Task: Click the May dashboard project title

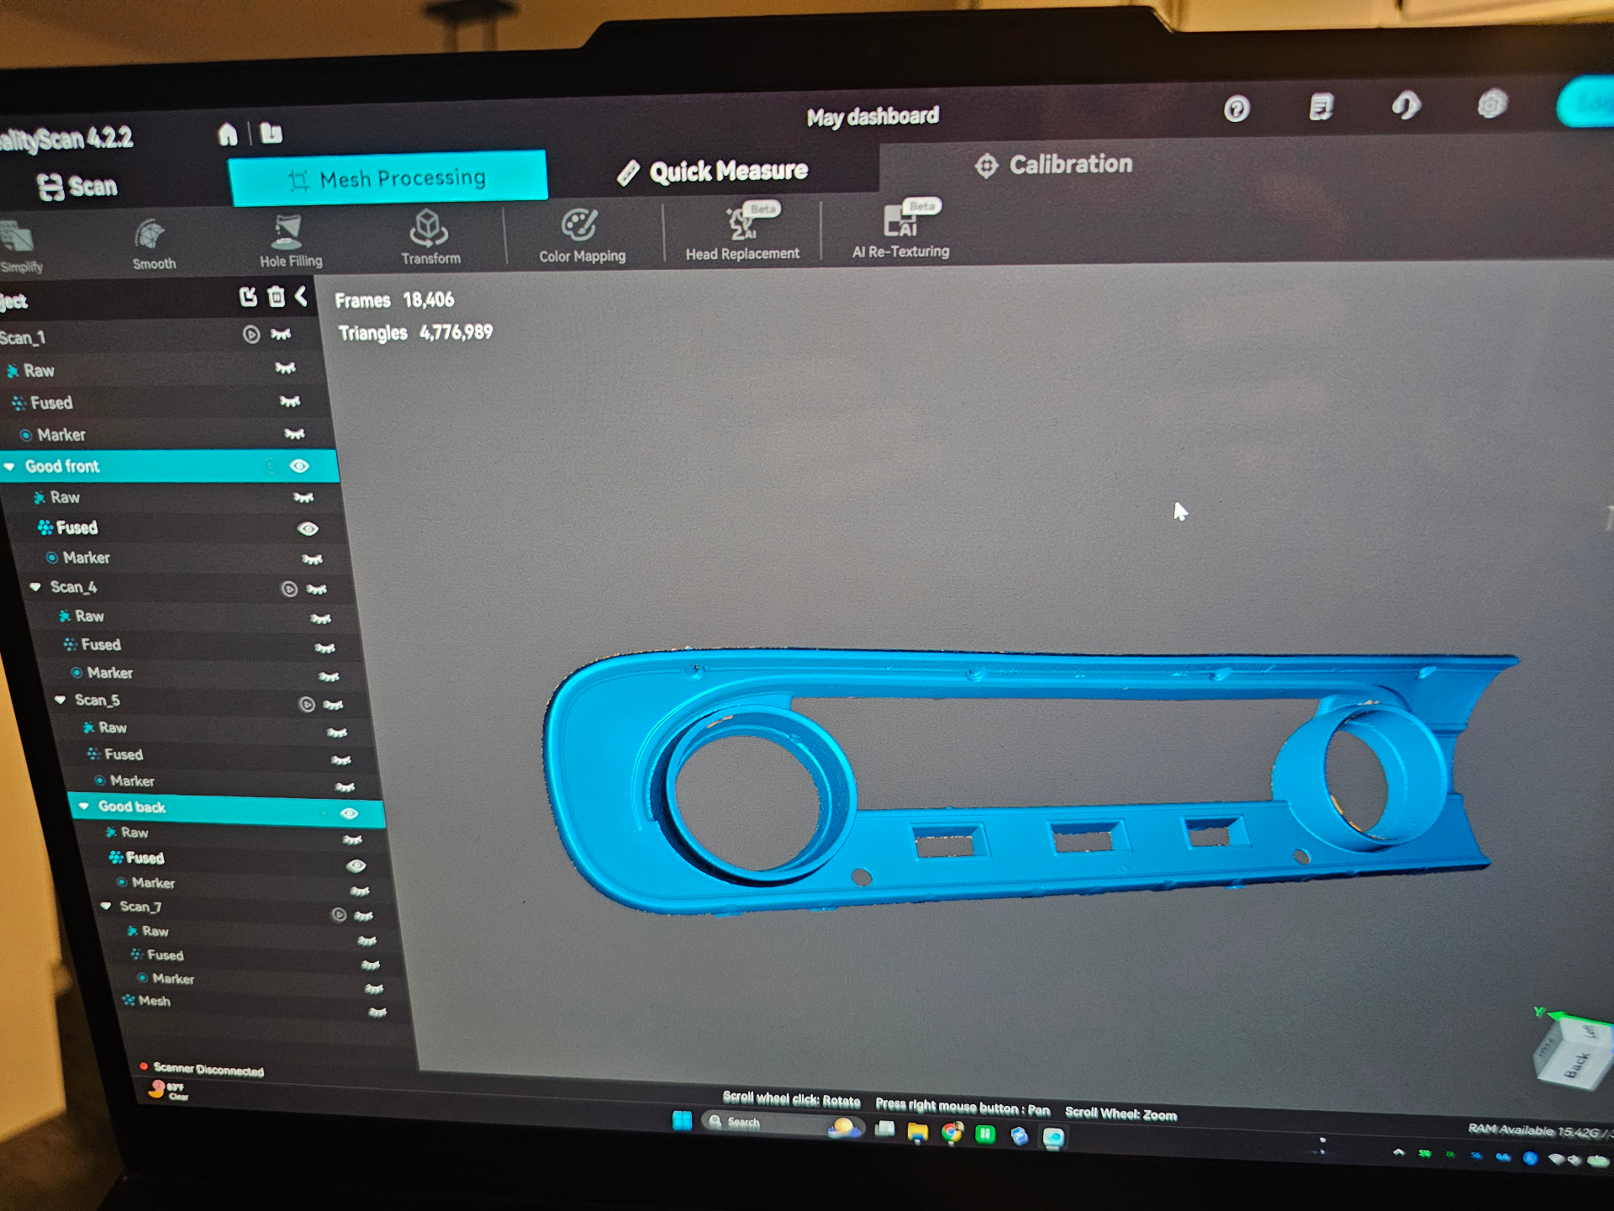Action: tap(873, 116)
